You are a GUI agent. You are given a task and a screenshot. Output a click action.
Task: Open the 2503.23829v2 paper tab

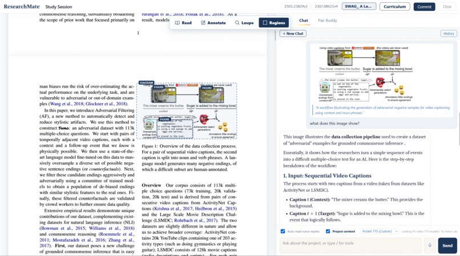coord(296,6)
